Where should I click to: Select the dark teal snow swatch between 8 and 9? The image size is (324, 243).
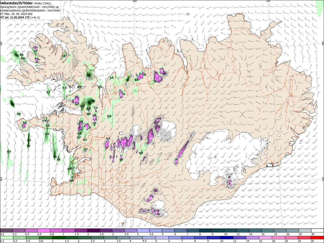coord(206,231)
